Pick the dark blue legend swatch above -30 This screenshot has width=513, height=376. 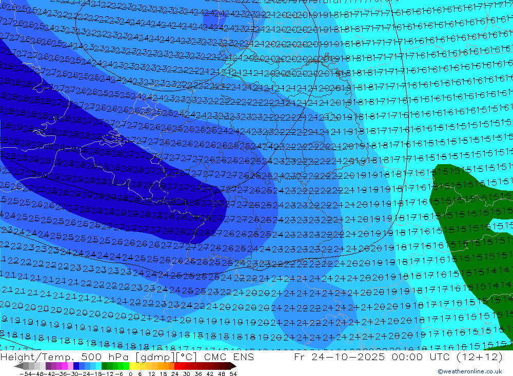(76, 366)
